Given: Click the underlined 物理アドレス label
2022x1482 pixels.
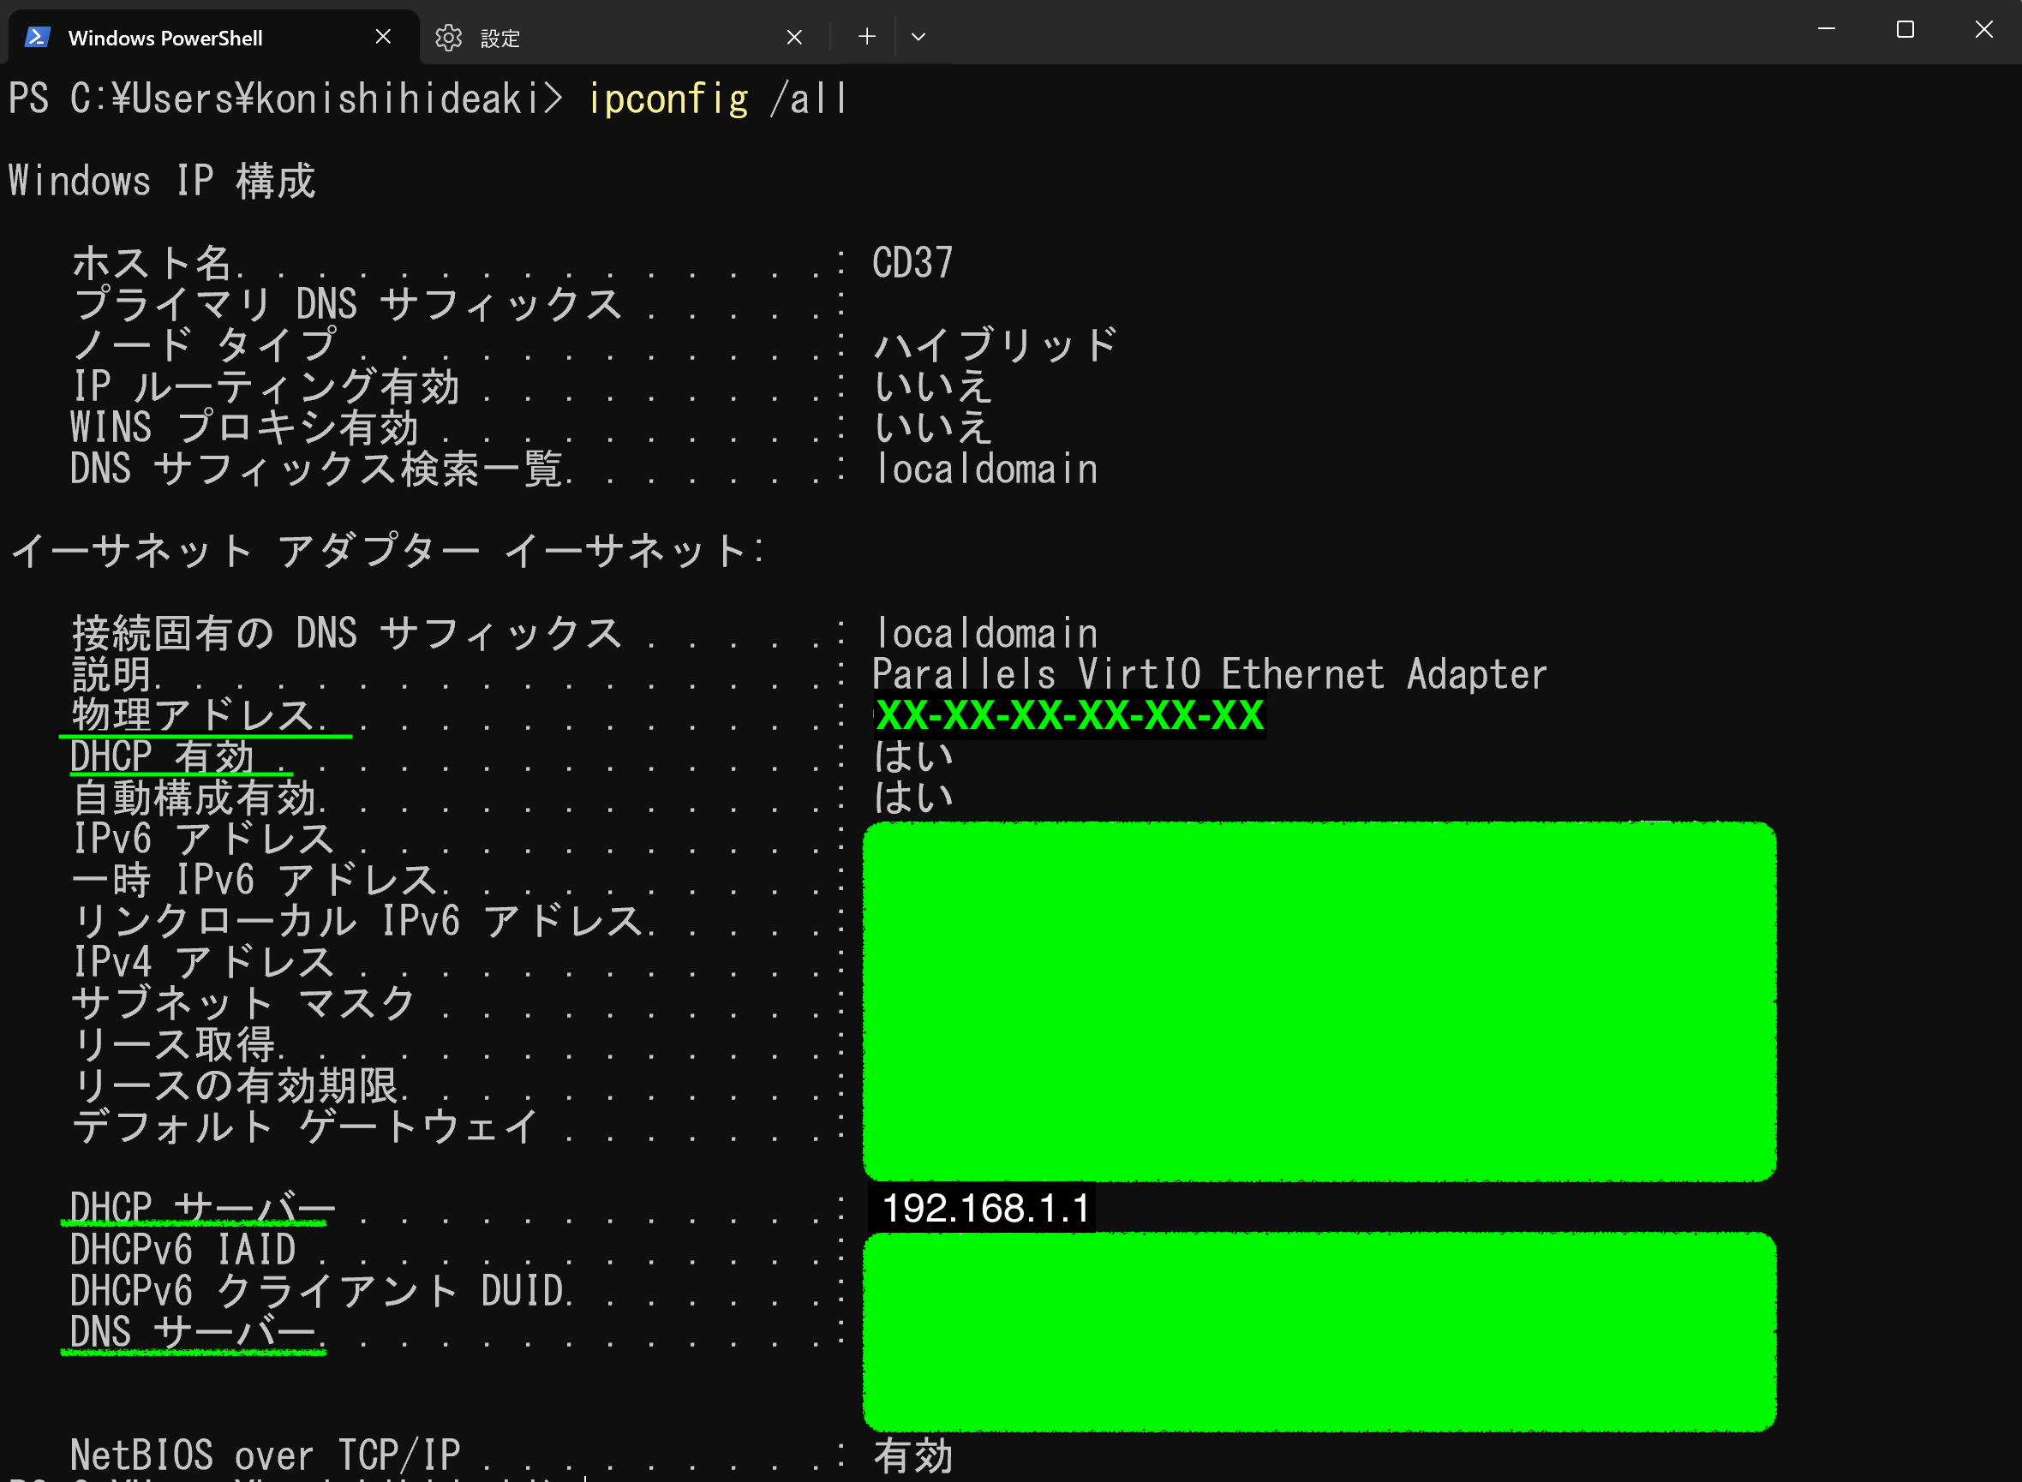Looking at the screenshot, I should pos(192,715).
